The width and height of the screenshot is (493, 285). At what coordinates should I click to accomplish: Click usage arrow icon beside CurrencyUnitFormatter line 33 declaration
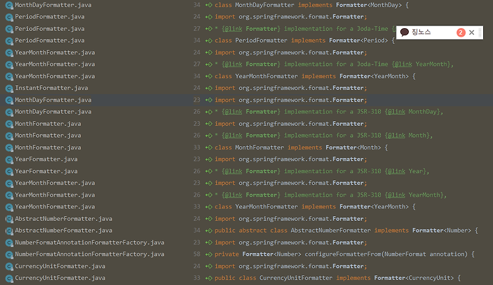pos(209,278)
